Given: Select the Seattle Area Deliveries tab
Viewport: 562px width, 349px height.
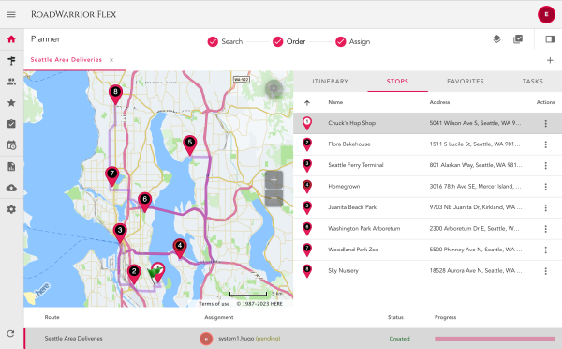Looking at the screenshot, I should pyautogui.click(x=67, y=60).
